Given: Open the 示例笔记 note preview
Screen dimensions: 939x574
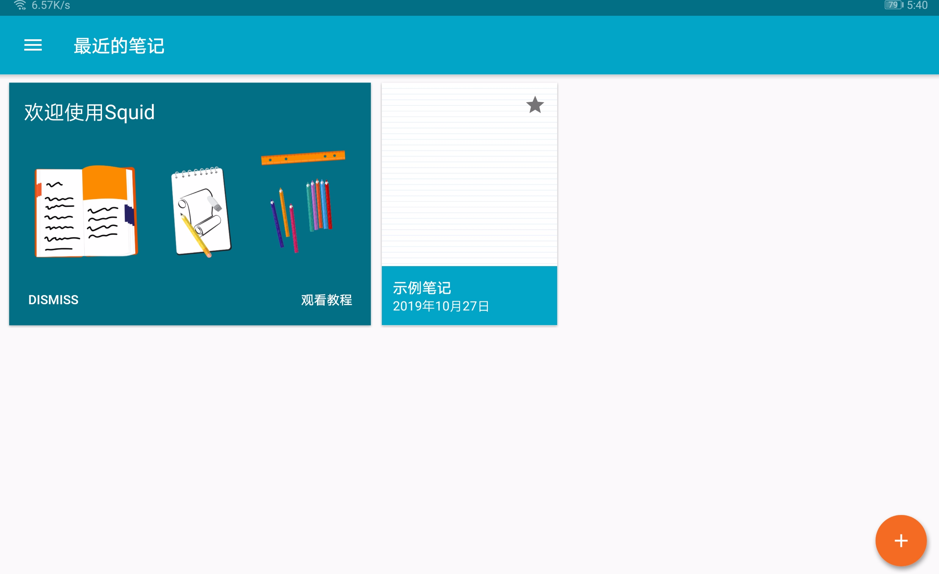Looking at the screenshot, I should (x=469, y=179).
